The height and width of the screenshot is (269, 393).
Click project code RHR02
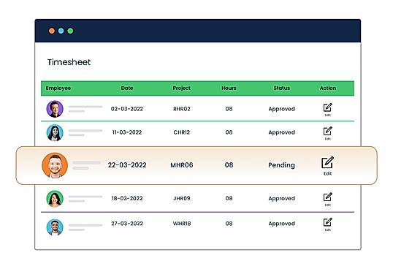(182, 109)
